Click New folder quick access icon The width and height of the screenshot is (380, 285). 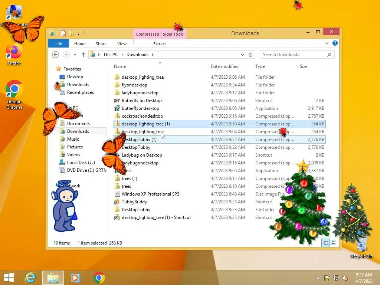click(72, 33)
